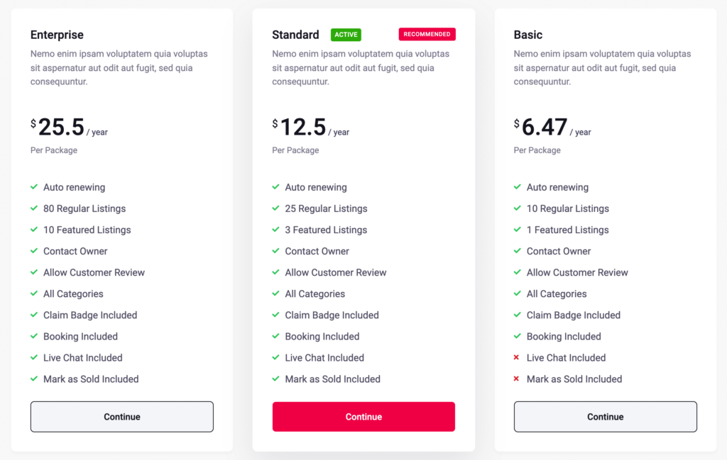Click Continue button under Enterprise plan
Viewport: 727px width, 460px height.
pos(122,417)
